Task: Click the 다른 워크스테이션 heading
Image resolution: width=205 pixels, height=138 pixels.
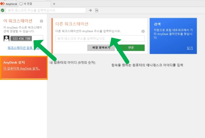Action: (72, 24)
